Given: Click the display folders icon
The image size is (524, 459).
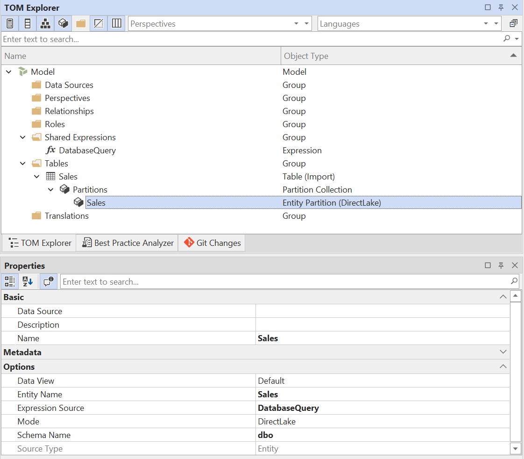Looking at the screenshot, I should (80, 23).
